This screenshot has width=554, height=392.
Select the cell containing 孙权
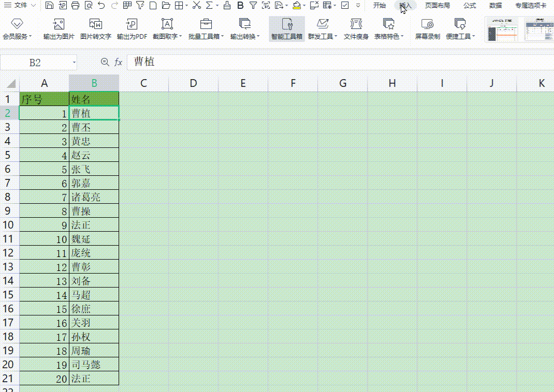pos(94,337)
